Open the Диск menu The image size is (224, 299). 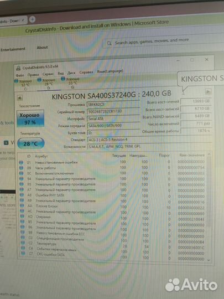tap(71, 73)
